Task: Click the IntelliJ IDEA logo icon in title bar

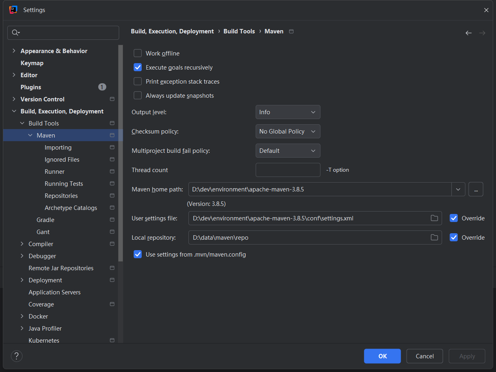Action: coord(13,10)
